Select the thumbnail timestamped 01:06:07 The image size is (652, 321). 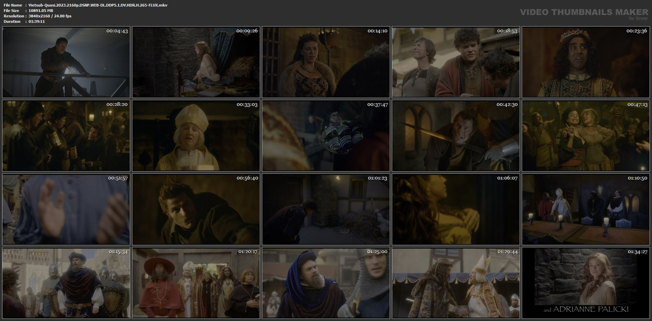(456, 209)
